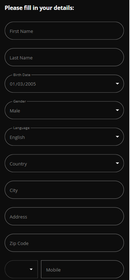Focus the Zip Code field
The width and height of the screenshot is (130, 280).
pyautogui.click(x=64, y=243)
